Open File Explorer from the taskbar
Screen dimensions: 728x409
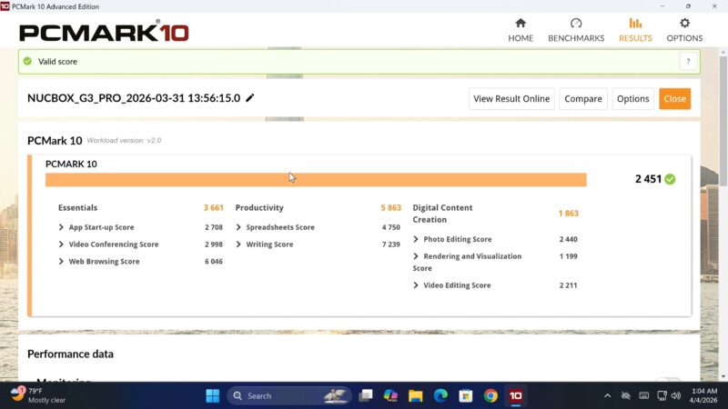coord(416,395)
